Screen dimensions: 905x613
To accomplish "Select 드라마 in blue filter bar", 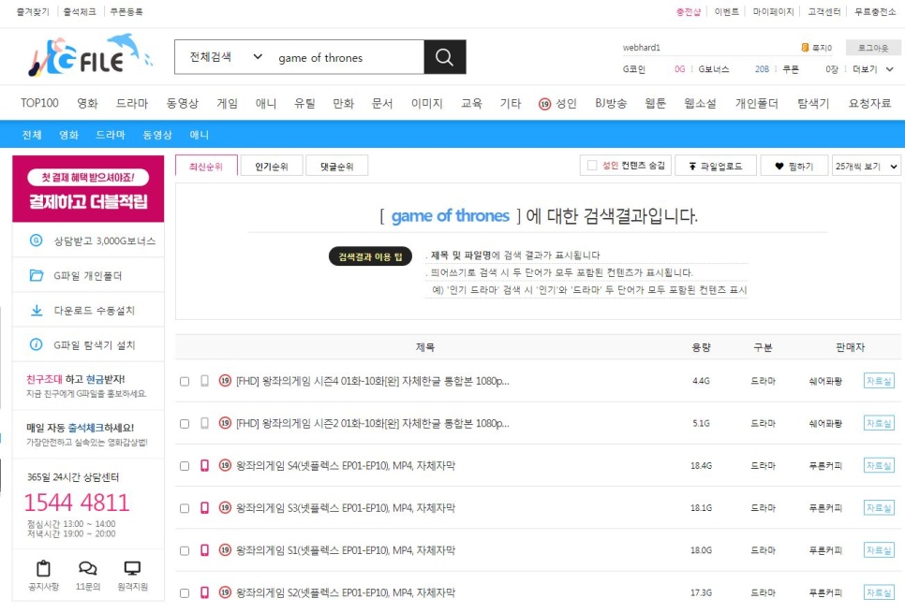I will click(111, 135).
